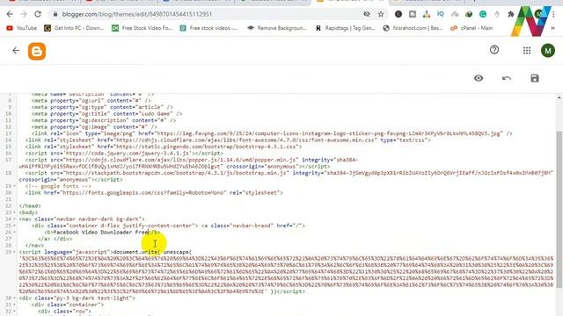563x316 pixels.
Task: Open the colorful chart extension icon
Action: [426, 14]
